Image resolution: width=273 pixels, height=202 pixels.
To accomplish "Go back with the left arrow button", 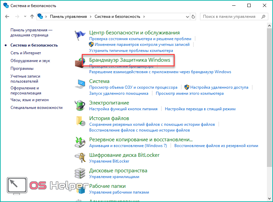I will [x=7, y=17].
